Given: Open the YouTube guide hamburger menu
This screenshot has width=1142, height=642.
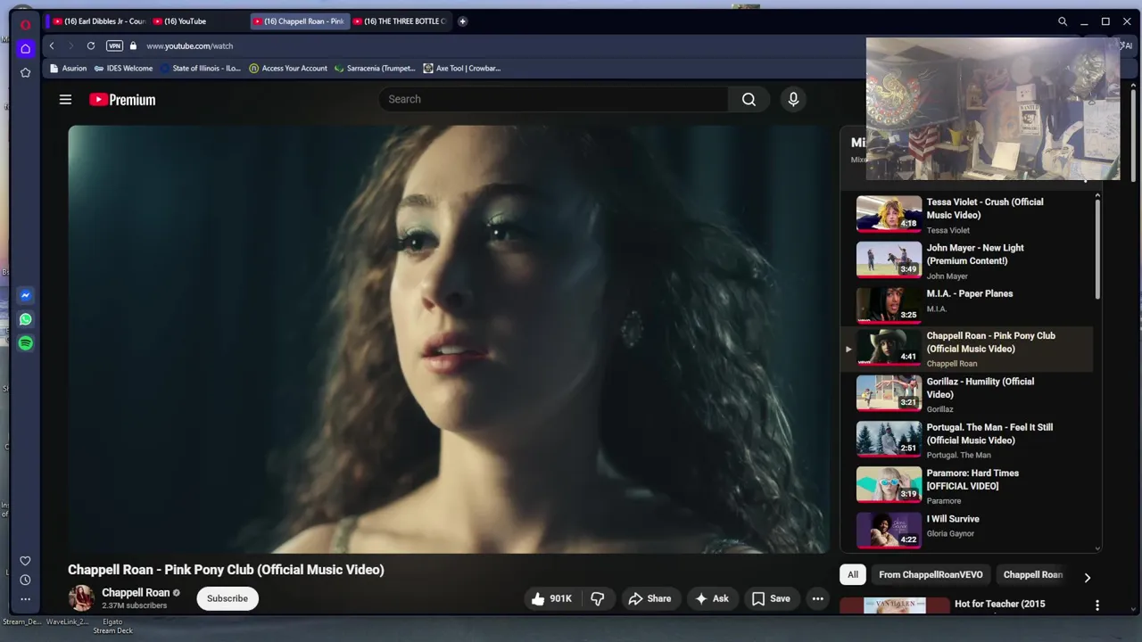Looking at the screenshot, I should [x=65, y=100].
